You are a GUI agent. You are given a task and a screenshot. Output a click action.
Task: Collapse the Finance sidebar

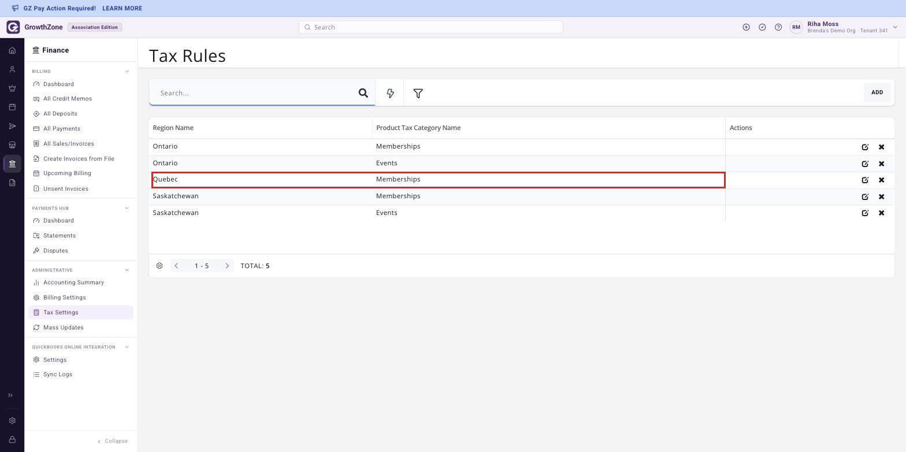click(113, 441)
